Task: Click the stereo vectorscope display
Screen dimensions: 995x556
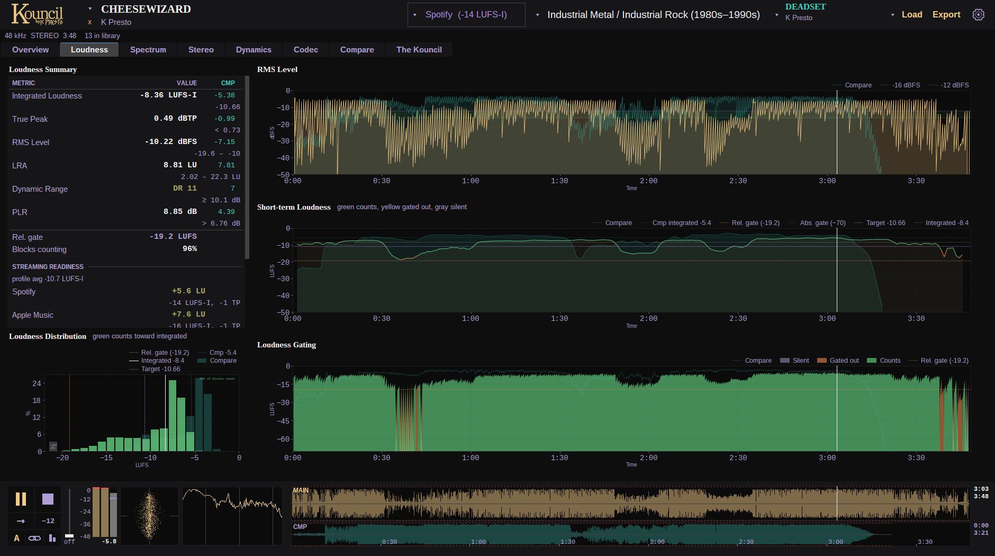Action: (x=149, y=516)
